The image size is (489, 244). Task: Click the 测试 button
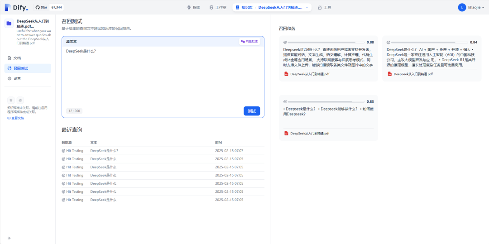click(252, 111)
